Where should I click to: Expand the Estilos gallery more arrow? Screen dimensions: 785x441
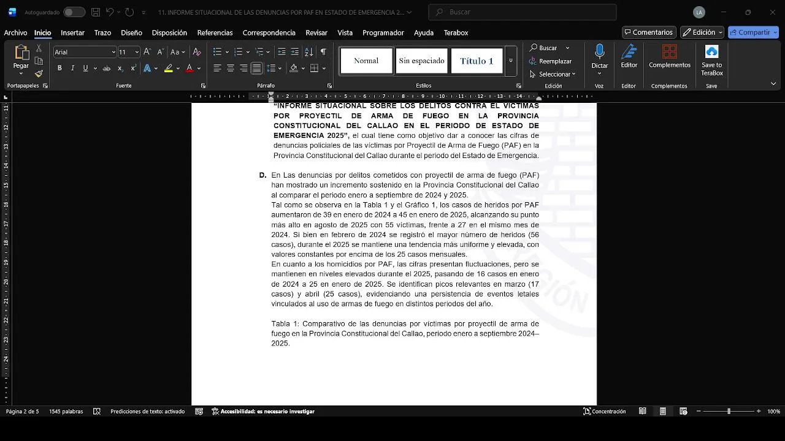[510, 61]
